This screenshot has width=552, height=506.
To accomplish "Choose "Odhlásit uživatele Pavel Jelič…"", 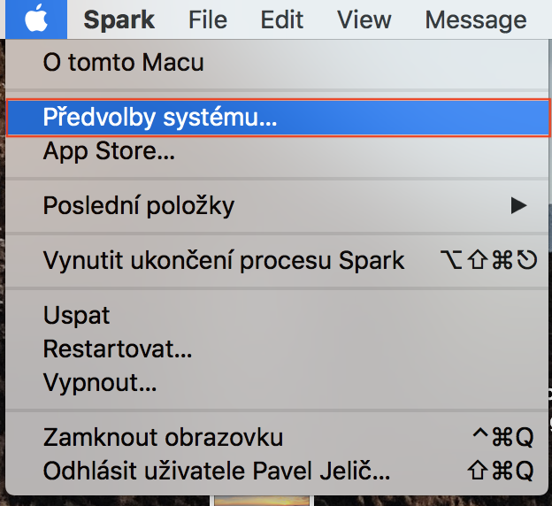I will (217, 470).
